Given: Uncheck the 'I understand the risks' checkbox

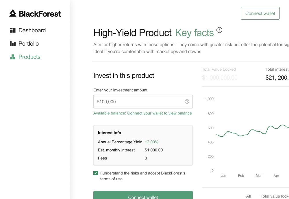Looking at the screenshot, I should [96, 173].
